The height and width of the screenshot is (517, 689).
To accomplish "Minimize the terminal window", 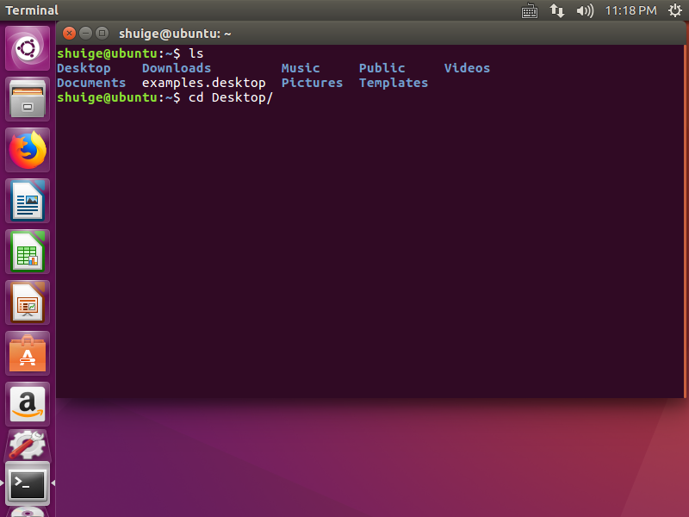I will pos(85,33).
